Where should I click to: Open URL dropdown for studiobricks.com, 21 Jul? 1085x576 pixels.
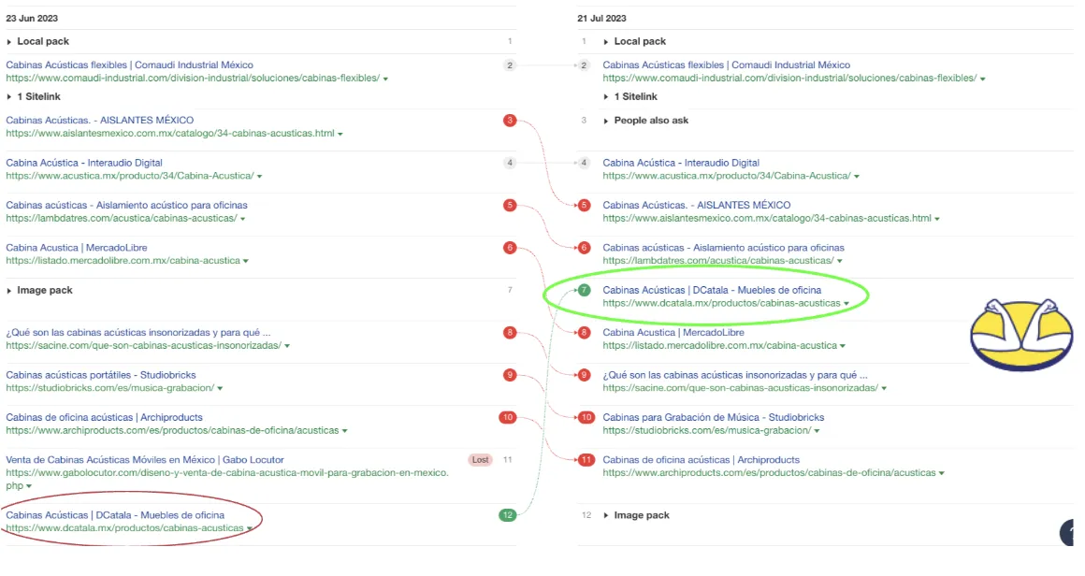click(817, 431)
